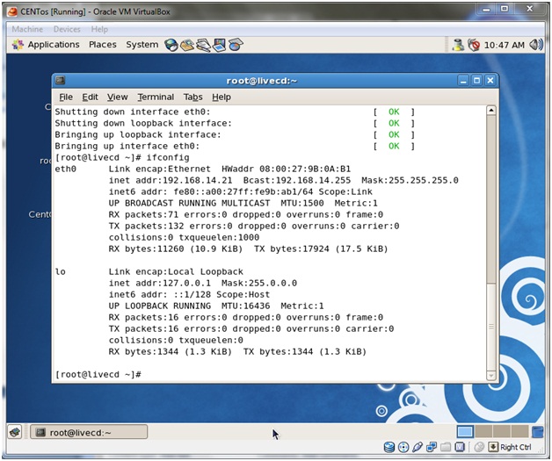Open the Terminal menu in the terminal menubar

tap(156, 97)
